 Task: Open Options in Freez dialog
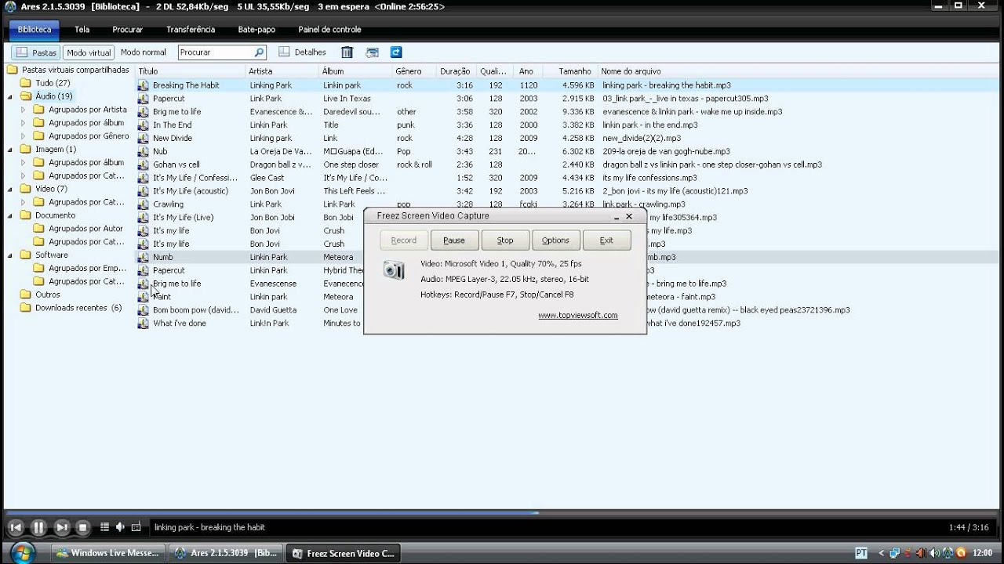(x=555, y=240)
